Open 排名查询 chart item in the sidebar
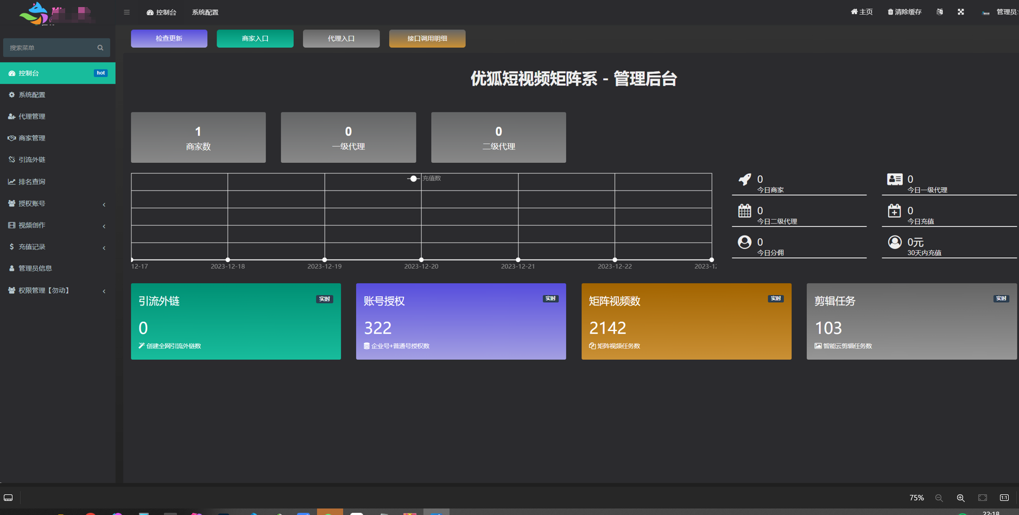 click(x=58, y=182)
